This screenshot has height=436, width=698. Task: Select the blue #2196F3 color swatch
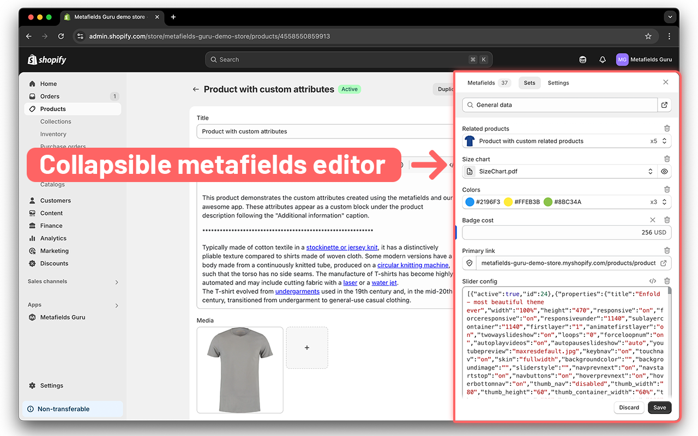pos(470,202)
